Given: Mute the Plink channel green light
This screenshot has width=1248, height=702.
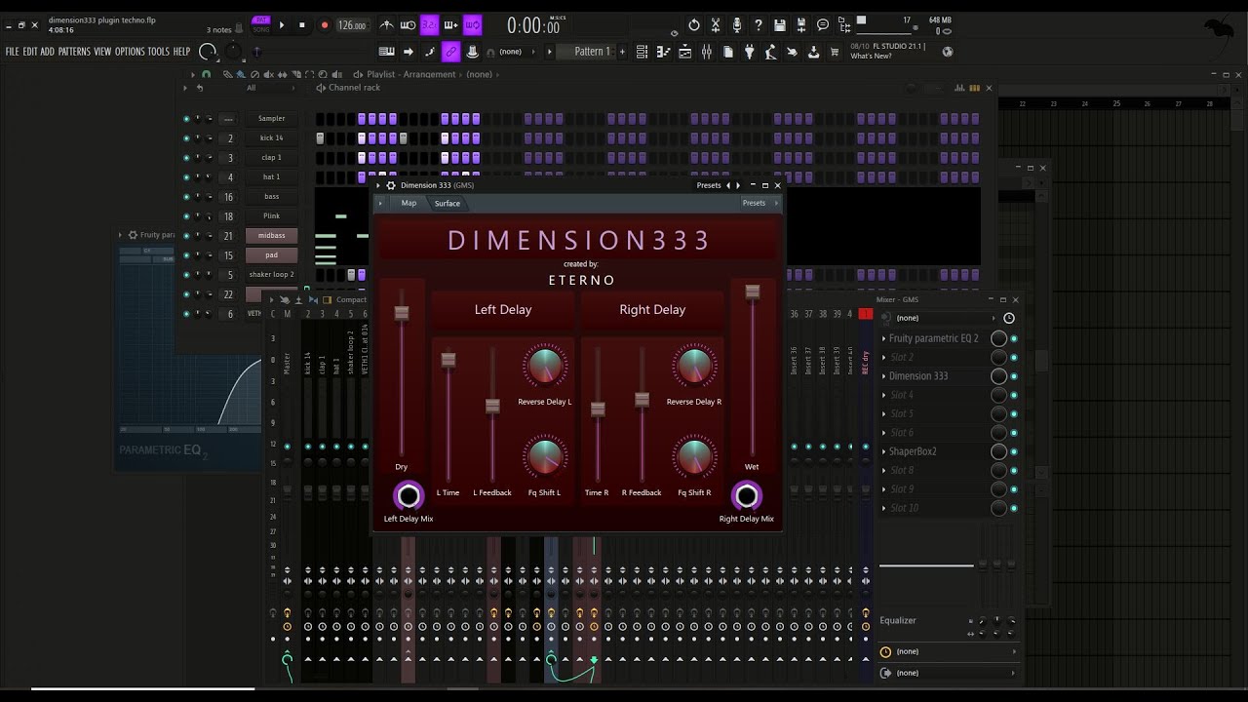Looking at the screenshot, I should pos(186,216).
